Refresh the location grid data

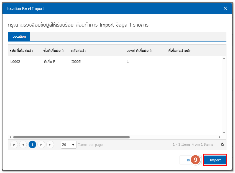[222, 144]
